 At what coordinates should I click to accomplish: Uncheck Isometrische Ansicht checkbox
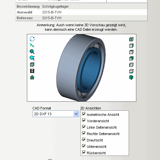click(84, 114)
